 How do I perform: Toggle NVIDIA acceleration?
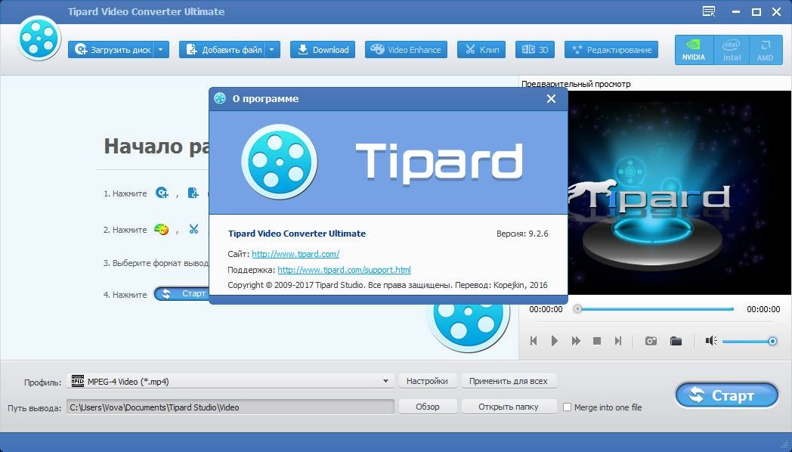(694, 49)
